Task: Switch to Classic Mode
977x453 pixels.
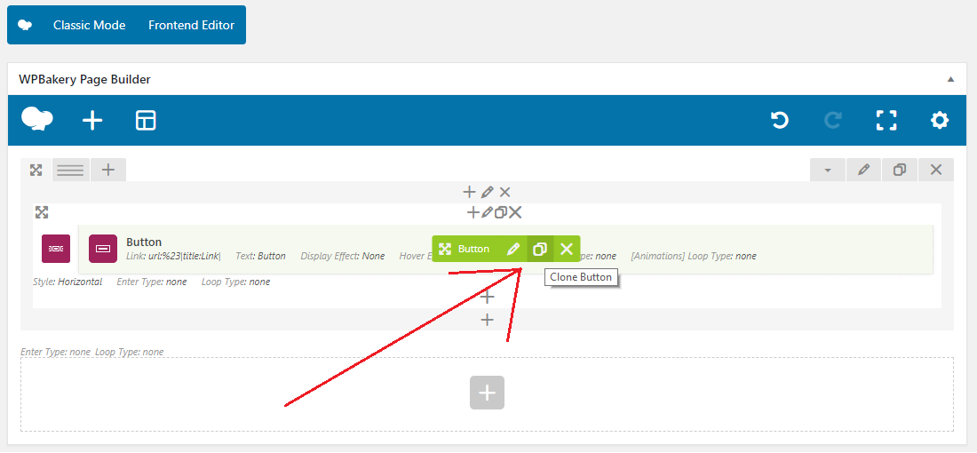Action: [x=89, y=26]
